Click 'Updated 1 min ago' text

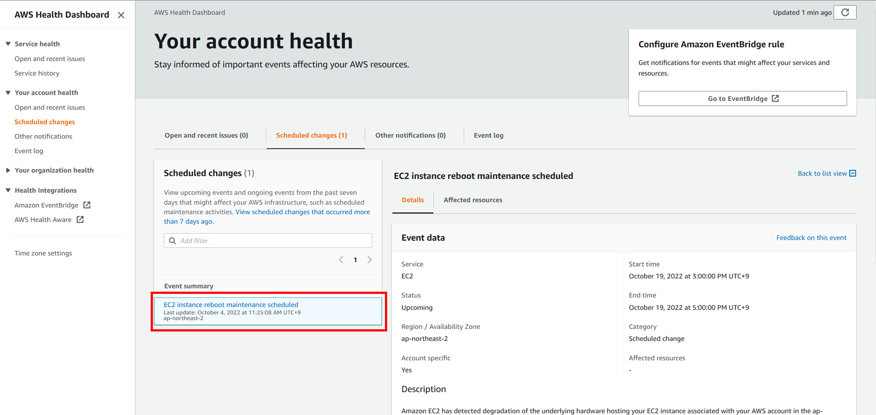(802, 12)
